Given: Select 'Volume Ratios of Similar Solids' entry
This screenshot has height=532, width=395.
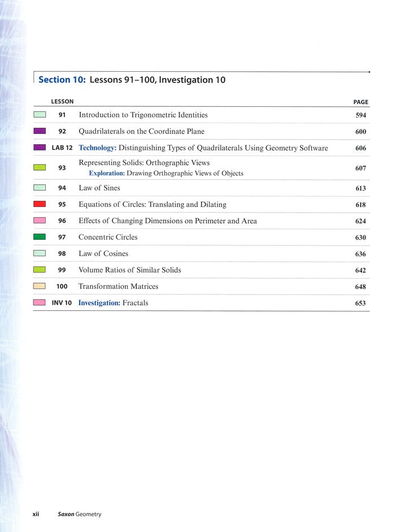Looking at the screenshot, I should (129, 270).
